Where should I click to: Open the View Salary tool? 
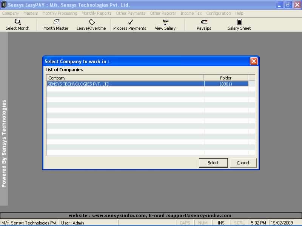(x=165, y=24)
